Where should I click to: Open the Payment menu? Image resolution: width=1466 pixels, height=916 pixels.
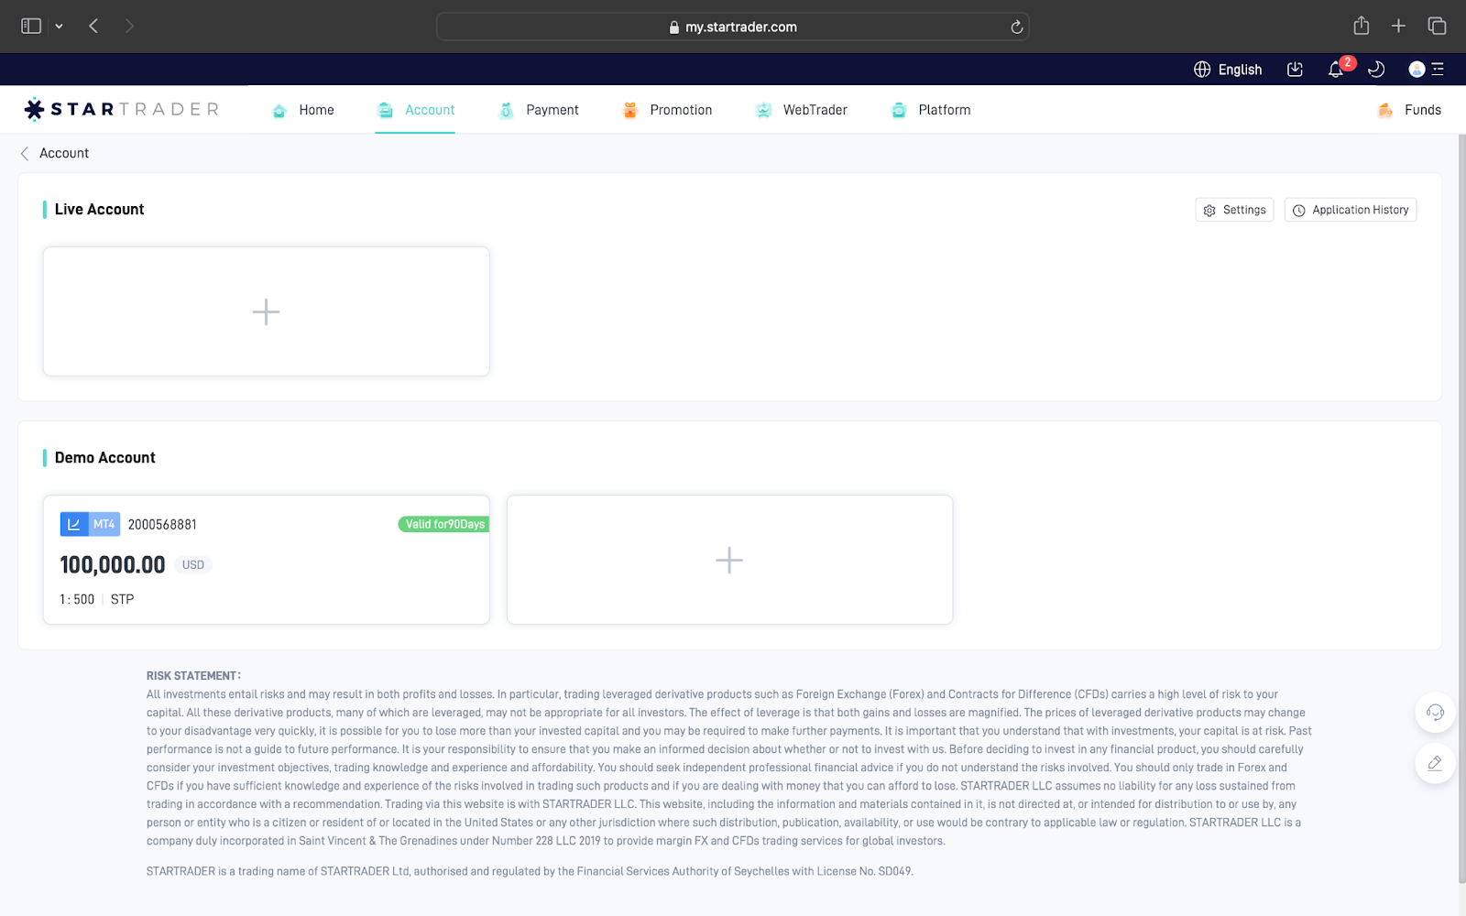coord(539,110)
